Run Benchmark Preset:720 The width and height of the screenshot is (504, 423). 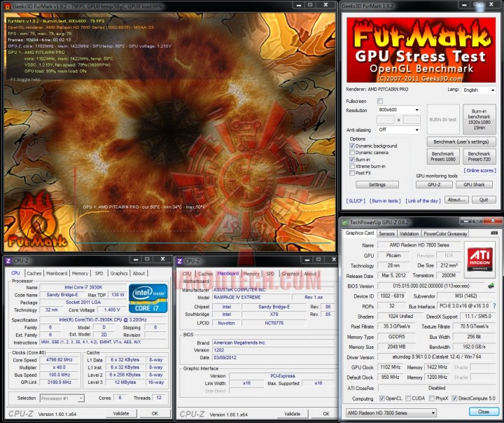click(479, 156)
